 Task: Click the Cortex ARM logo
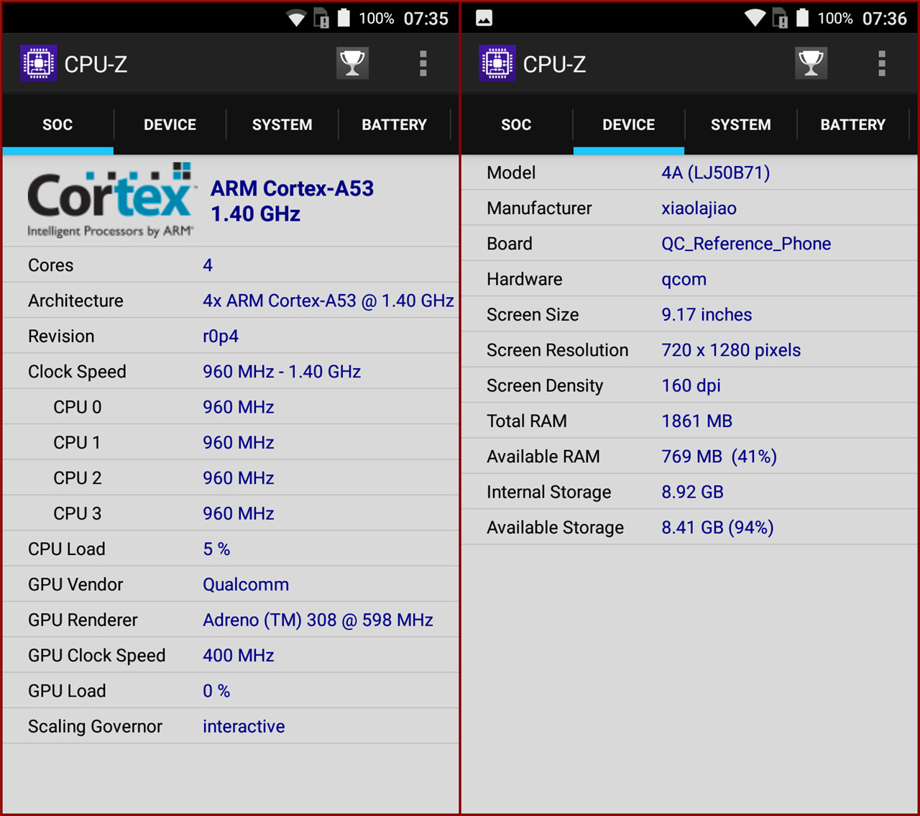click(111, 200)
